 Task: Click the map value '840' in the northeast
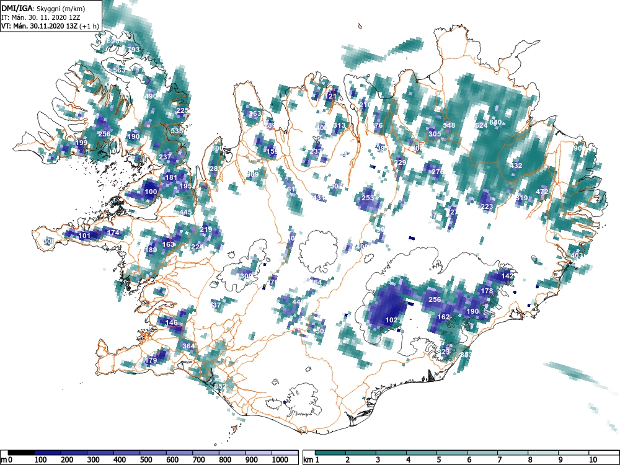tap(495, 122)
